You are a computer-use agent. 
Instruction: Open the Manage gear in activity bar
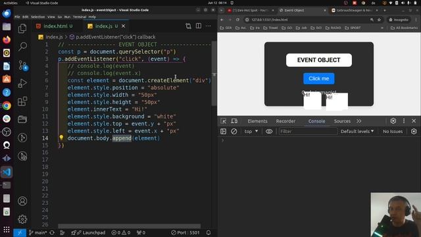point(22,219)
